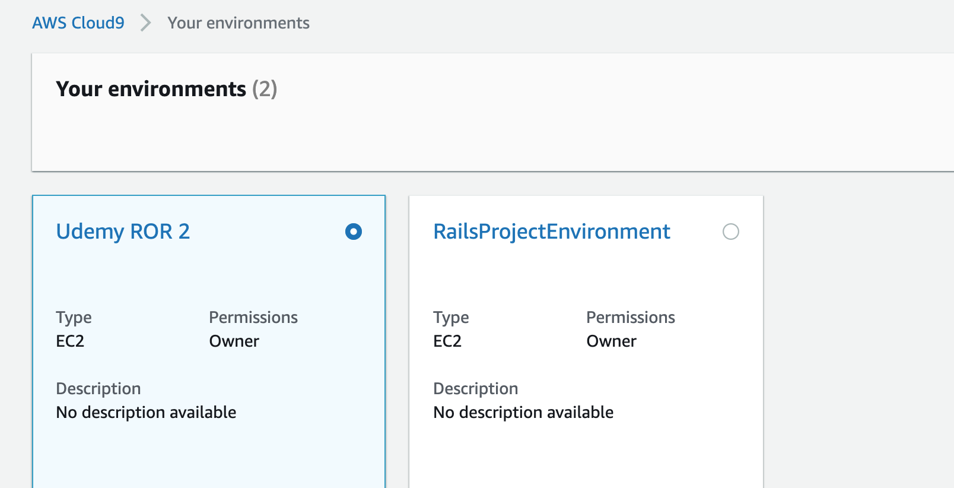Select the RailsProjectEnvironment radio button
This screenshot has width=954, height=488.
click(x=731, y=232)
